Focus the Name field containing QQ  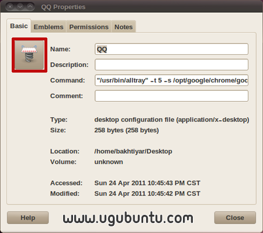coord(171,49)
